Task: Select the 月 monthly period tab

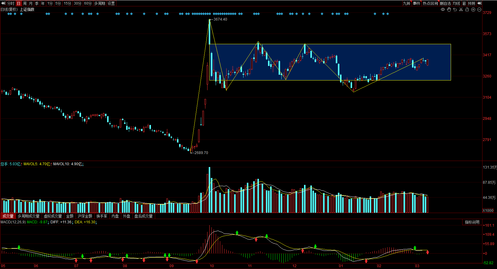Action: click(x=31, y=3)
